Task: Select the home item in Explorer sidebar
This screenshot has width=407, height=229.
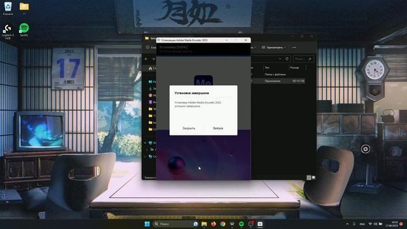Action: click(152, 68)
